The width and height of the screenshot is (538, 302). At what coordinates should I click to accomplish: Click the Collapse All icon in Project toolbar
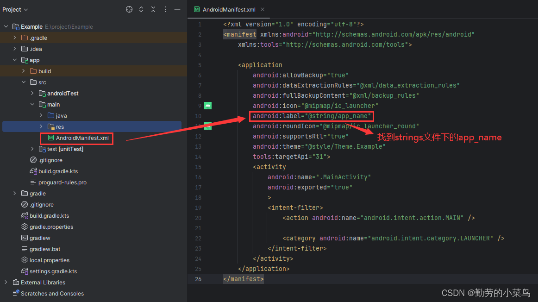[153, 9]
